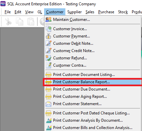Collapse the open Customer menu
This screenshot has height=131, width=142.
pyautogui.click(x=55, y=12)
